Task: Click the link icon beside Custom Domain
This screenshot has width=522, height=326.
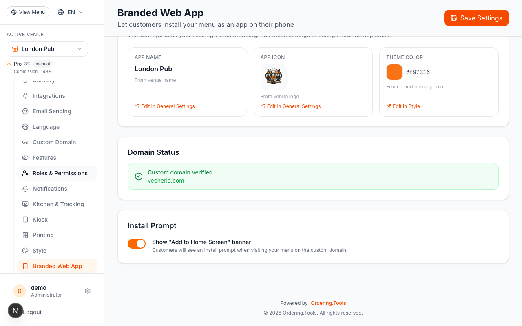Action: point(25,142)
